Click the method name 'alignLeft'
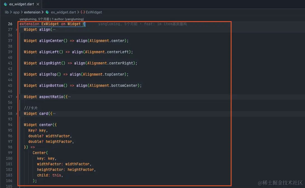This screenshot has width=305, height=188. point(49,52)
